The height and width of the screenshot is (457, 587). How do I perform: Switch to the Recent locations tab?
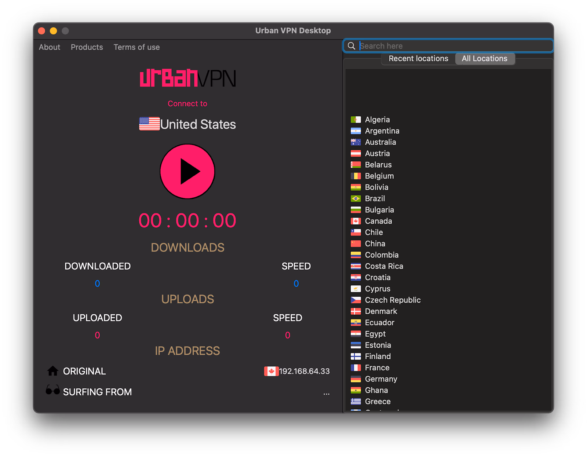point(418,59)
